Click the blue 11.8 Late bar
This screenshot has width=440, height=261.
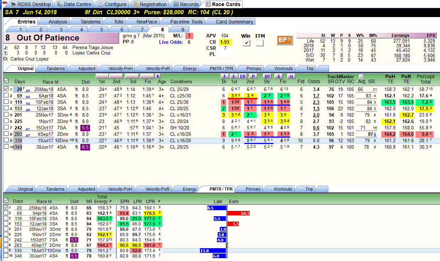pos(213,251)
